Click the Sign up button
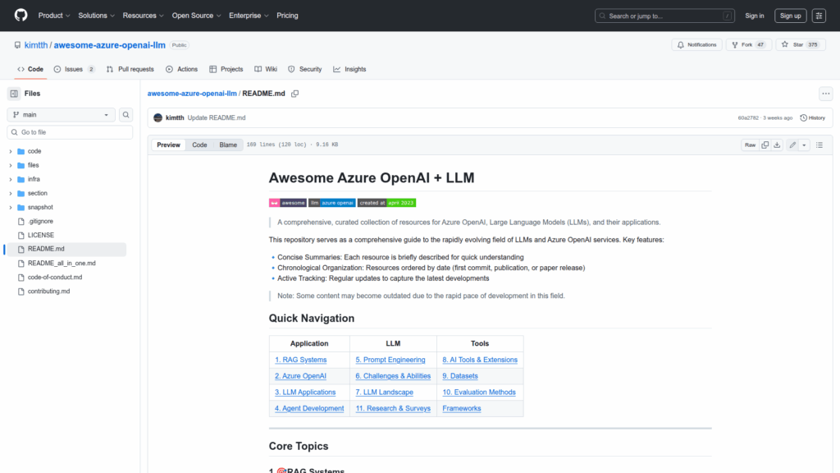Image resolution: width=840 pixels, height=473 pixels. pyautogui.click(x=791, y=16)
